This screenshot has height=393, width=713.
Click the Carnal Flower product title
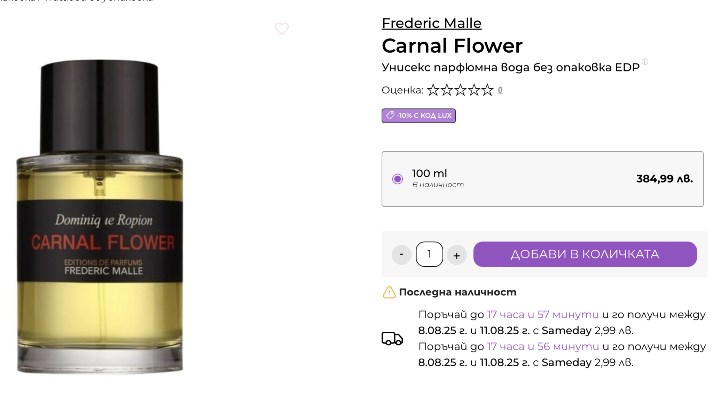coord(452,46)
